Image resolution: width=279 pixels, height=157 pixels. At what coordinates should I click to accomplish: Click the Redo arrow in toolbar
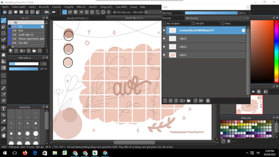click(53, 12)
